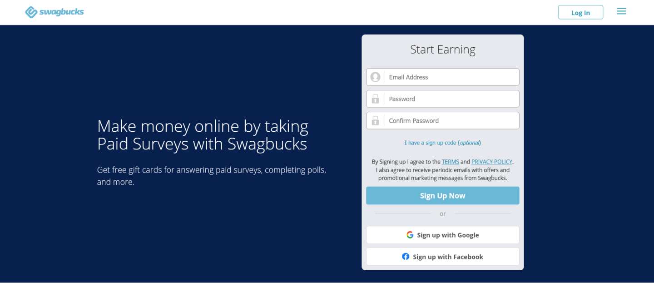The height and width of the screenshot is (283, 654).
Task: Click the Swagbucks logo icon
Action: pos(31,12)
